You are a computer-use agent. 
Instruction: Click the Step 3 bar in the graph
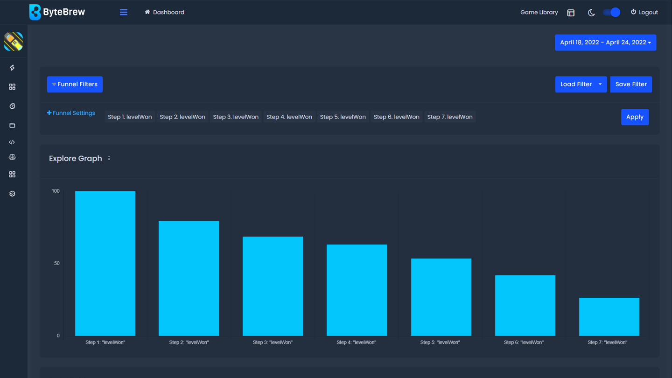click(273, 287)
